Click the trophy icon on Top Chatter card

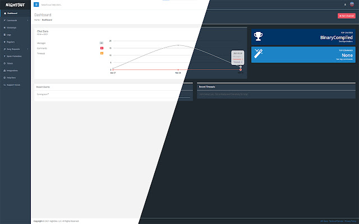point(258,36)
